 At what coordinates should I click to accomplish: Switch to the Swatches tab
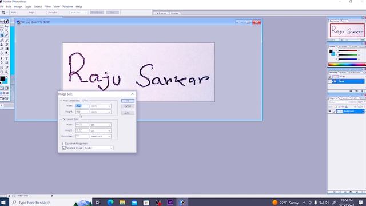pyautogui.click(x=343, y=47)
